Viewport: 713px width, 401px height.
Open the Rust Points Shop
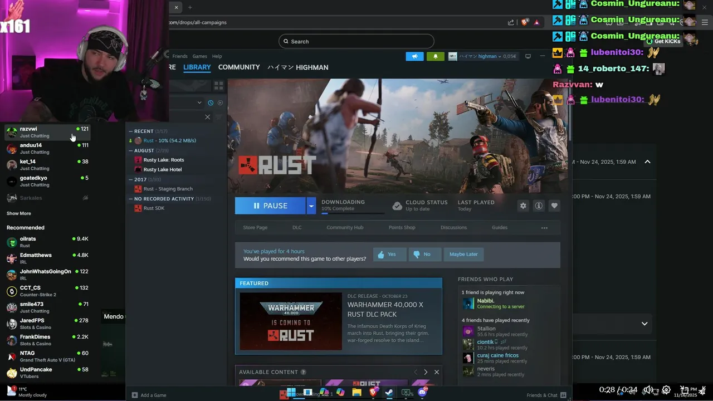[x=402, y=227]
